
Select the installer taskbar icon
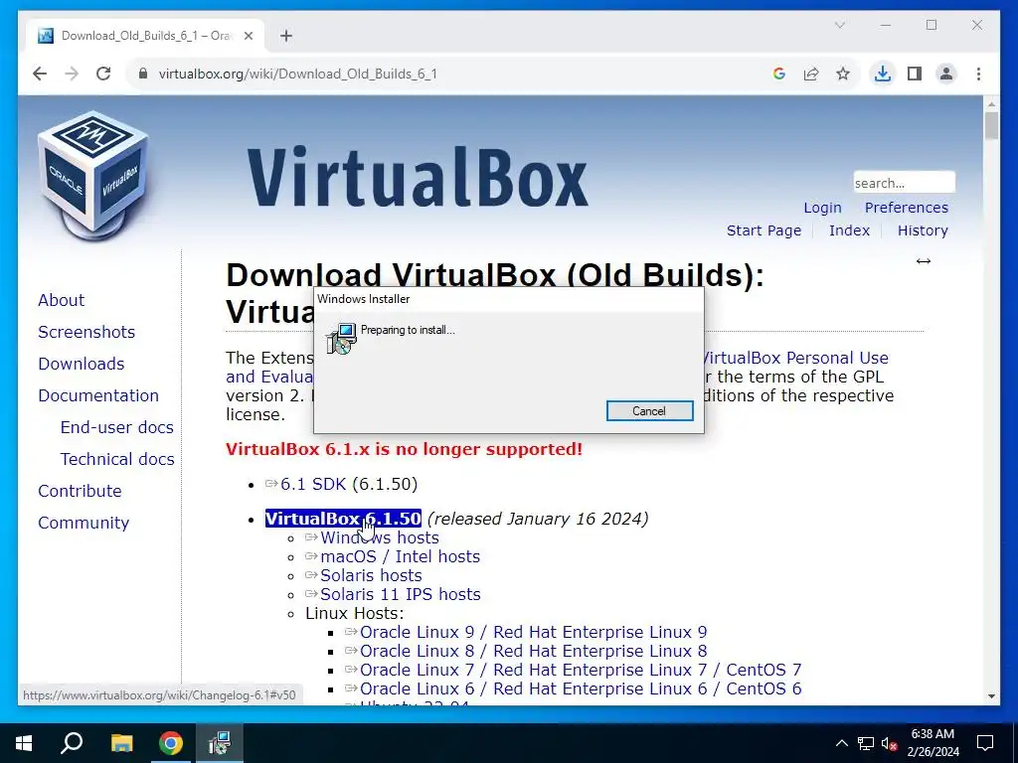click(220, 743)
